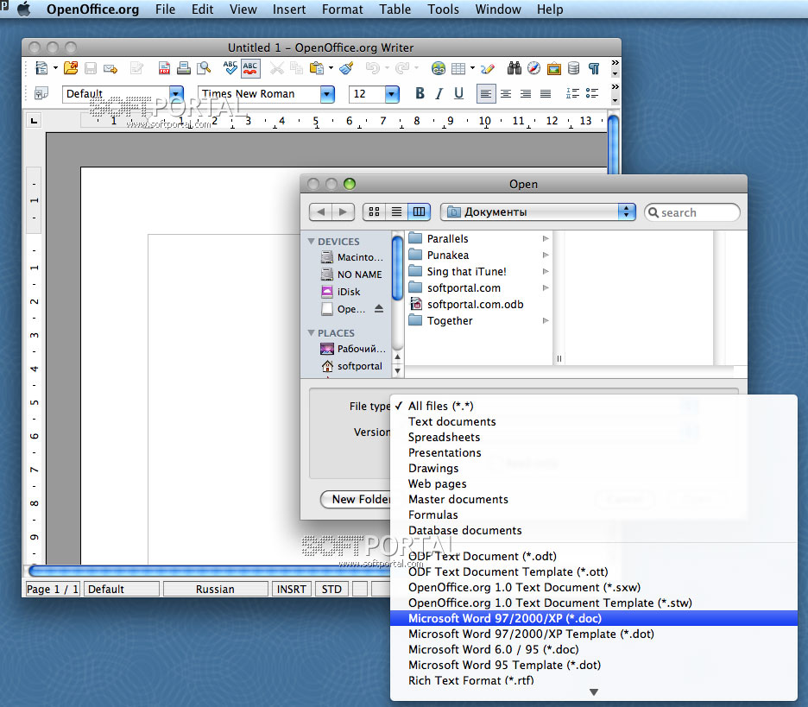Click the Print printer icon

pyautogui.click(x=184, y=68)
